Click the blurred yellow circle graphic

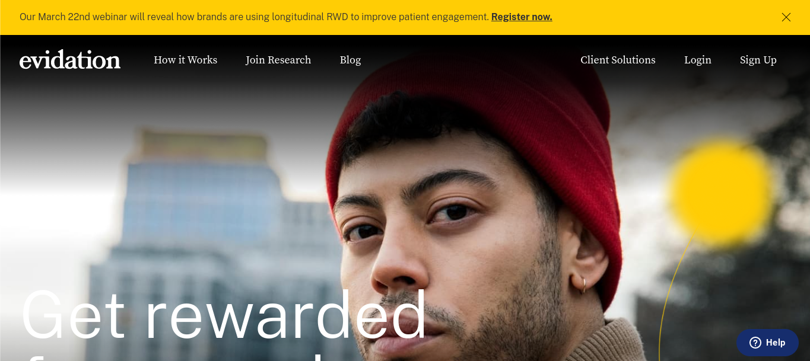pos(721,193)
